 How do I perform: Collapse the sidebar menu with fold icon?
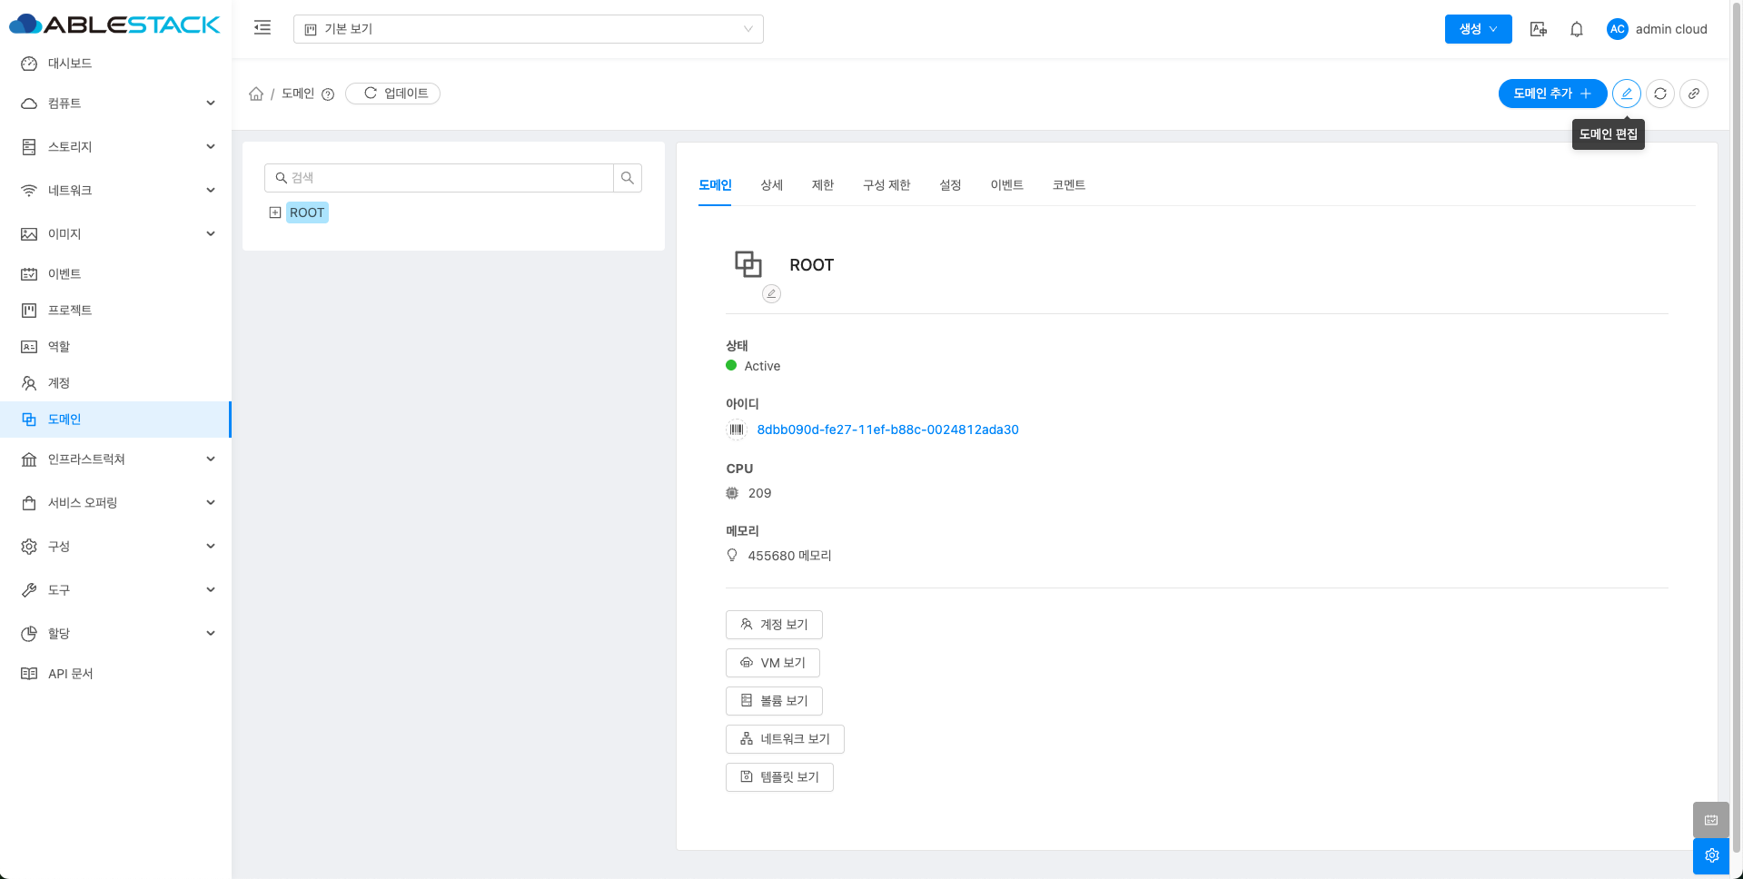click(262, 28)
